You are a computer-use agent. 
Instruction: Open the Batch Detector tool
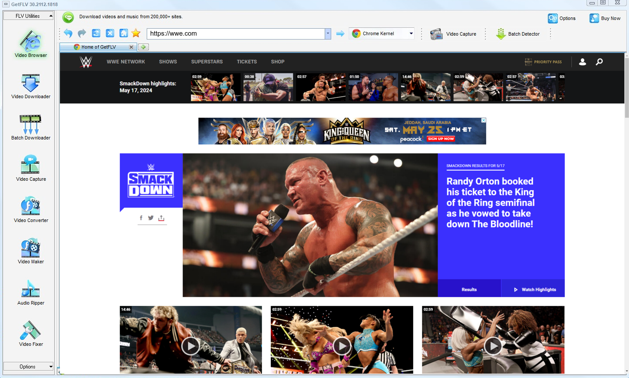[518, 34]
